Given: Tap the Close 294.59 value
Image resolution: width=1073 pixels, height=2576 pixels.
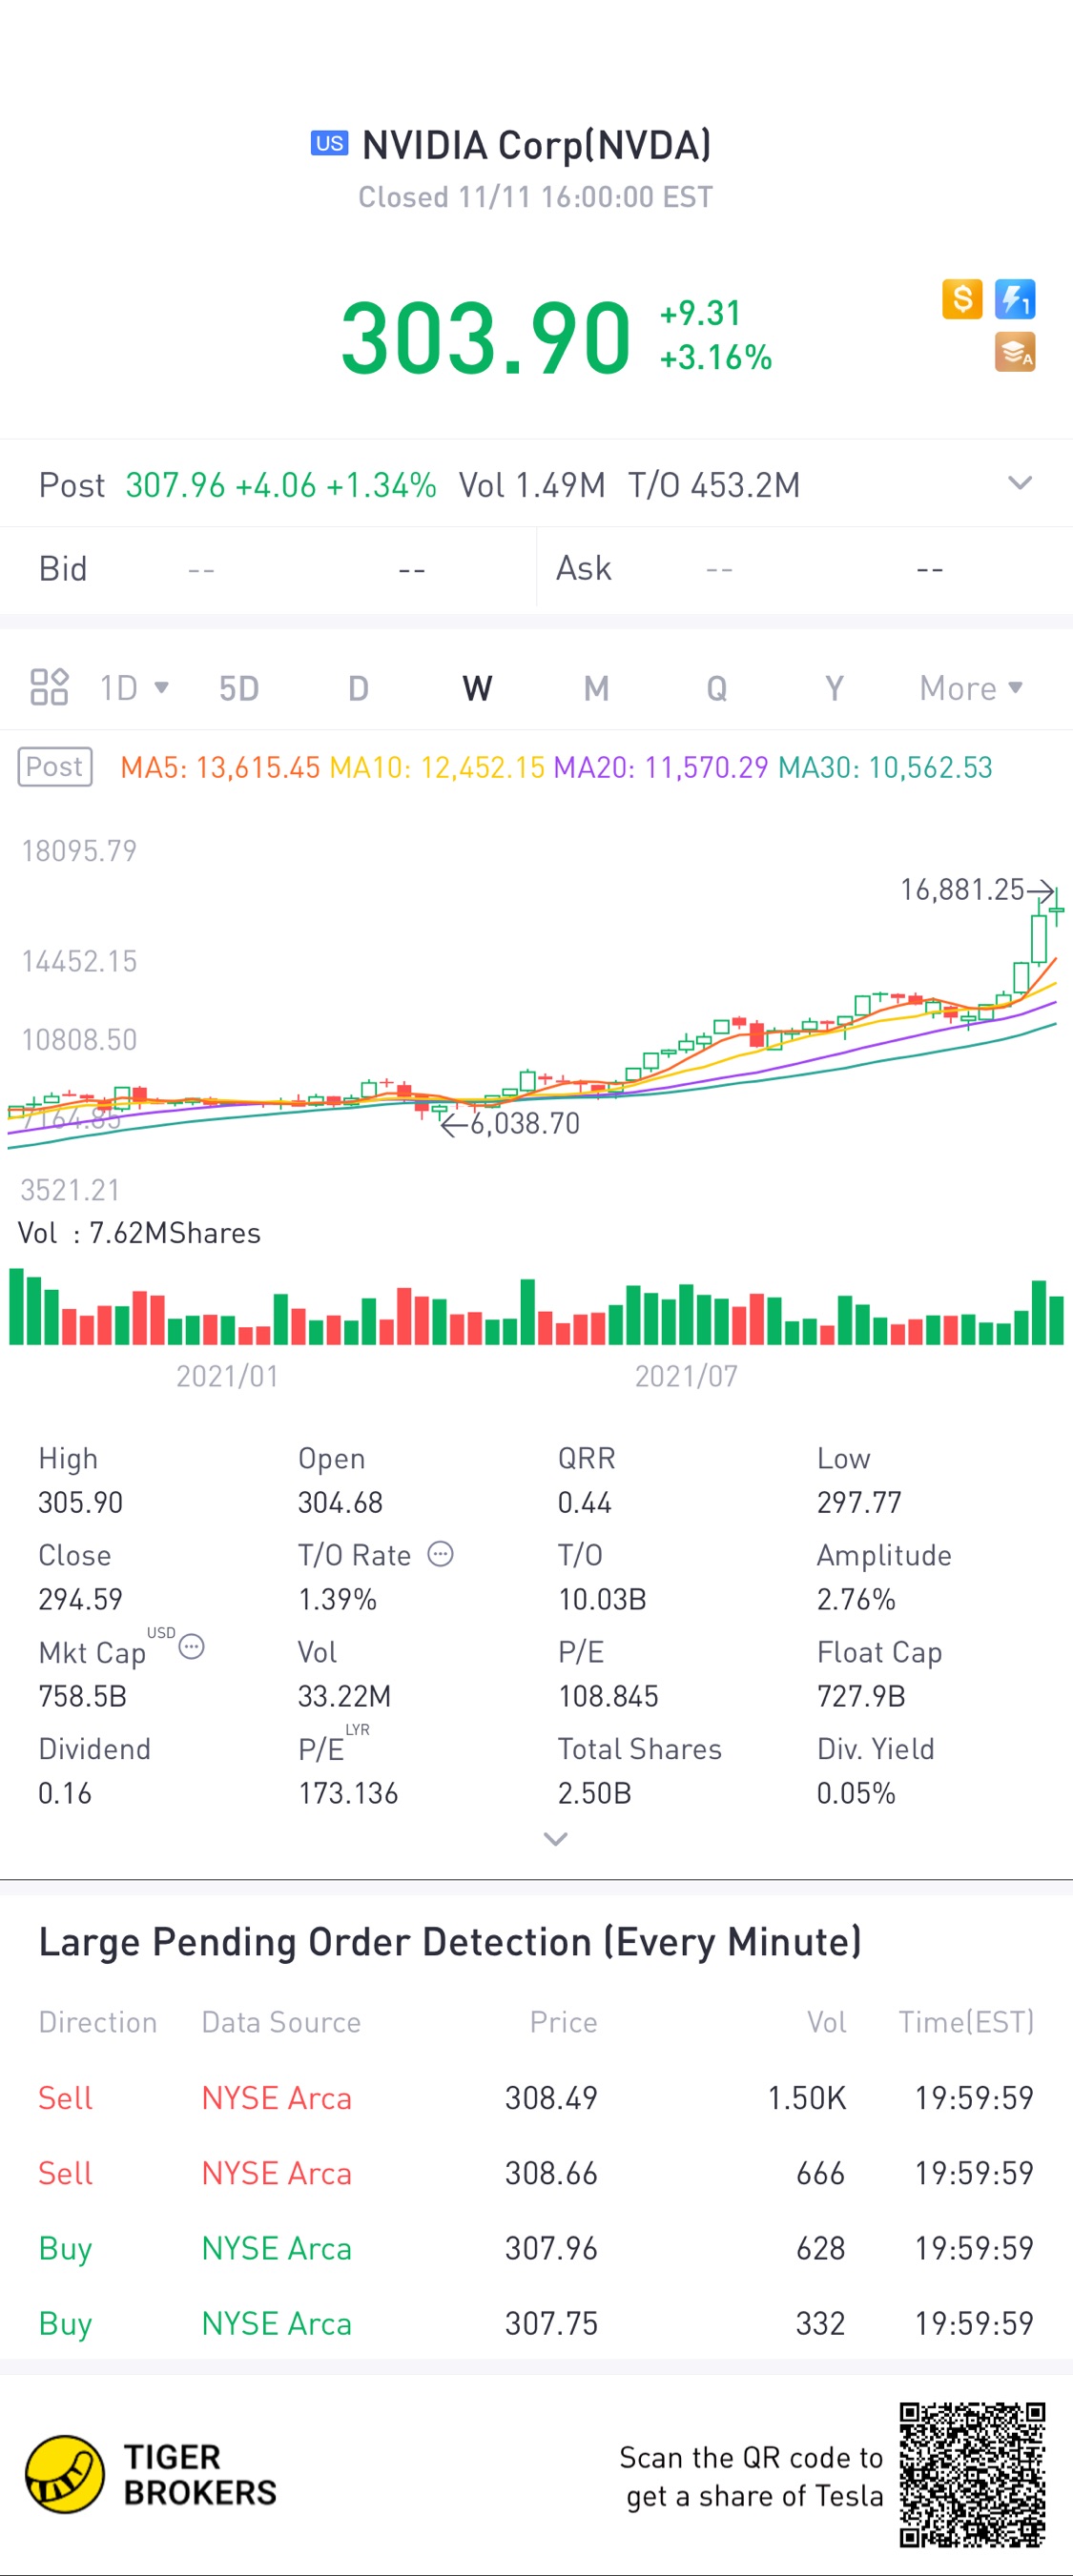Looking at the screenshot, I should pos(80,1599).
